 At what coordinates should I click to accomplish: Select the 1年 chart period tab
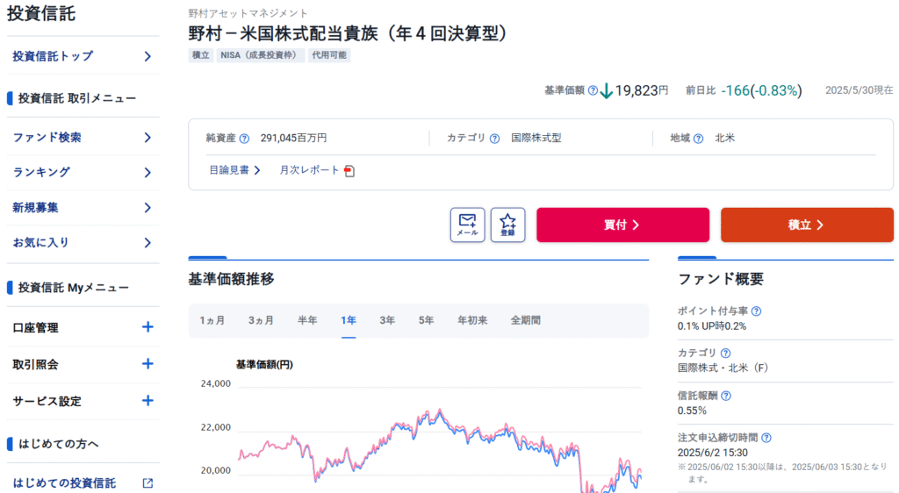click(x=349, y=321)
